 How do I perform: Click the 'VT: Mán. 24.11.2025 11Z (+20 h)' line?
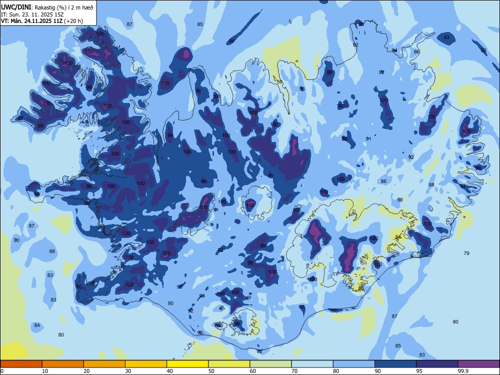point(42,21)
